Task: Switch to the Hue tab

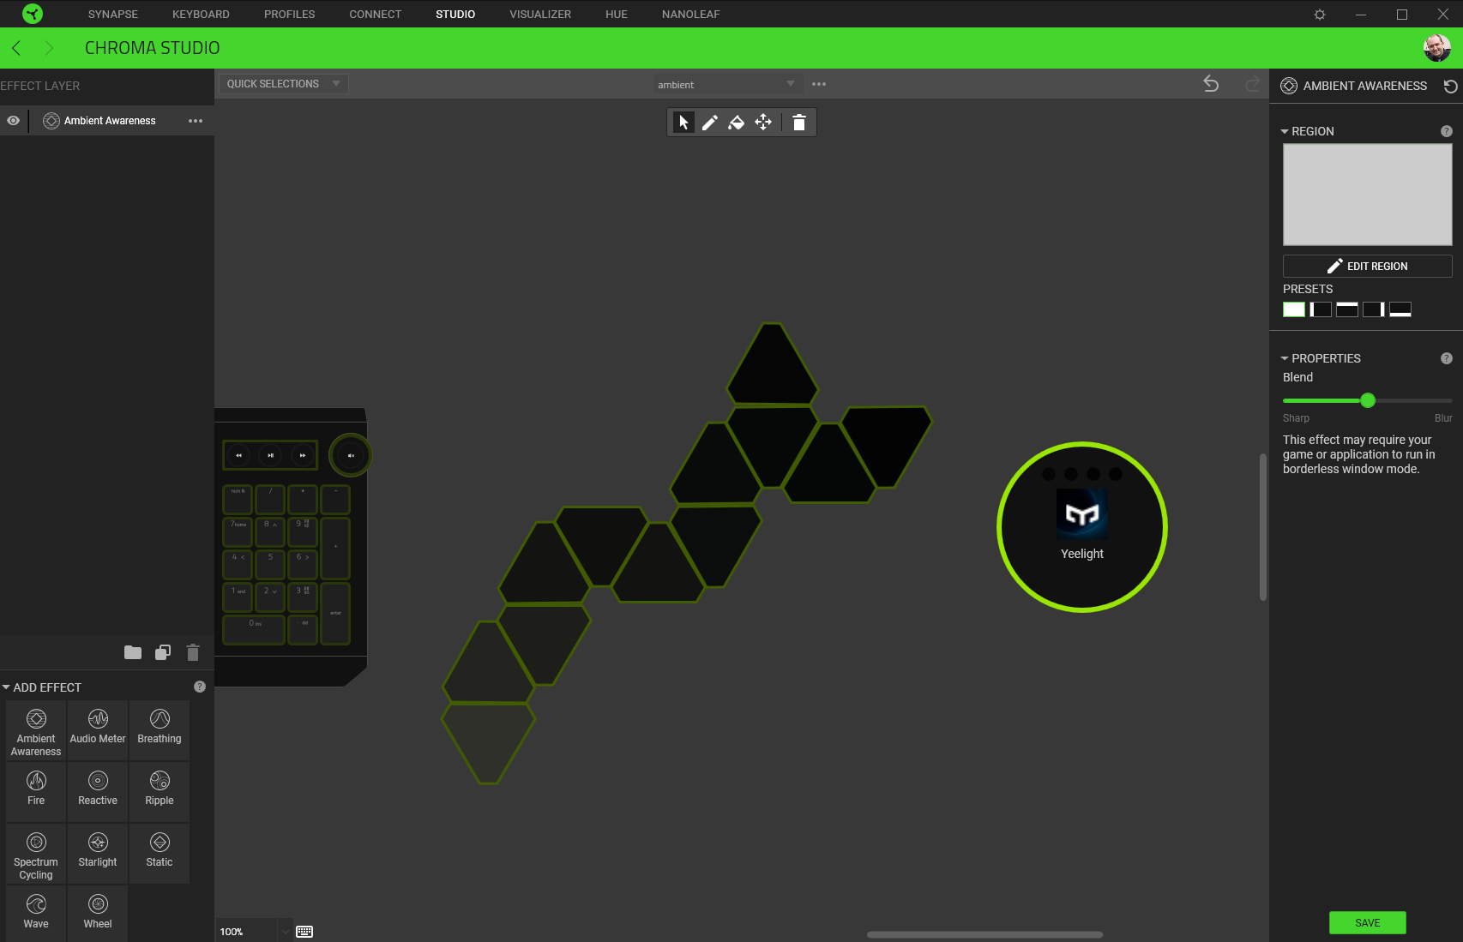Action: pyautogui.click(x=617, y=15)
